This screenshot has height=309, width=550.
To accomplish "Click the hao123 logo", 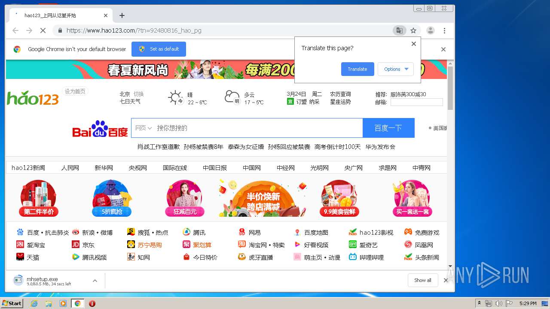I will [33, 98].
